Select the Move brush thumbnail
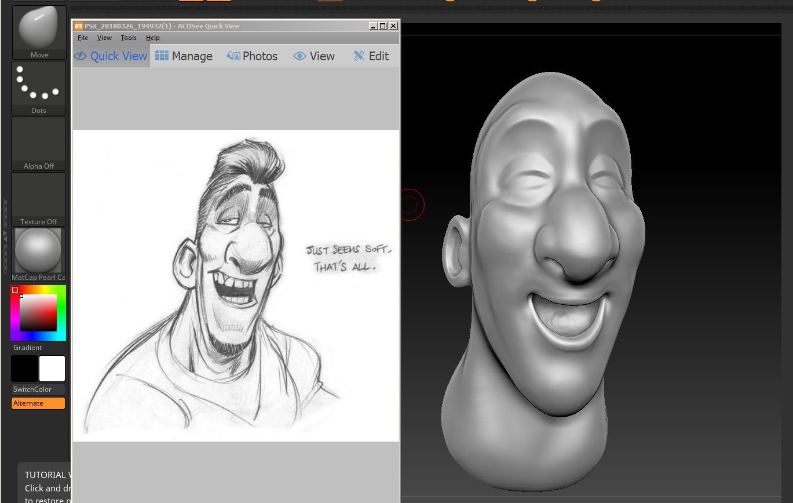 point(39,32)
